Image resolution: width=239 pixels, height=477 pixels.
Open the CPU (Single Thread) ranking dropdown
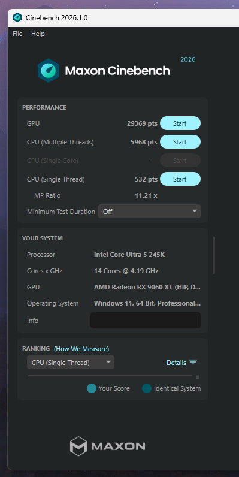click(71, 363)
